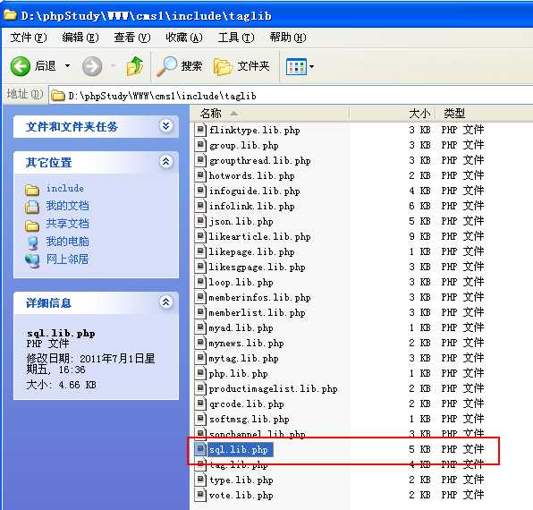Select memberlist.lib.php file icon
Screen dimensions: 533x510
coord(200,312)
